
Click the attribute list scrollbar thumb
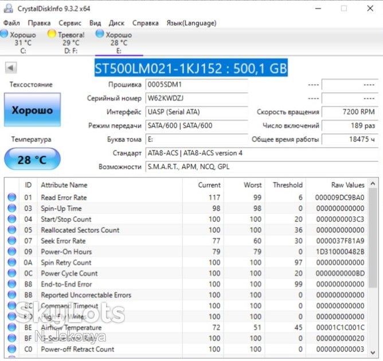373,238
